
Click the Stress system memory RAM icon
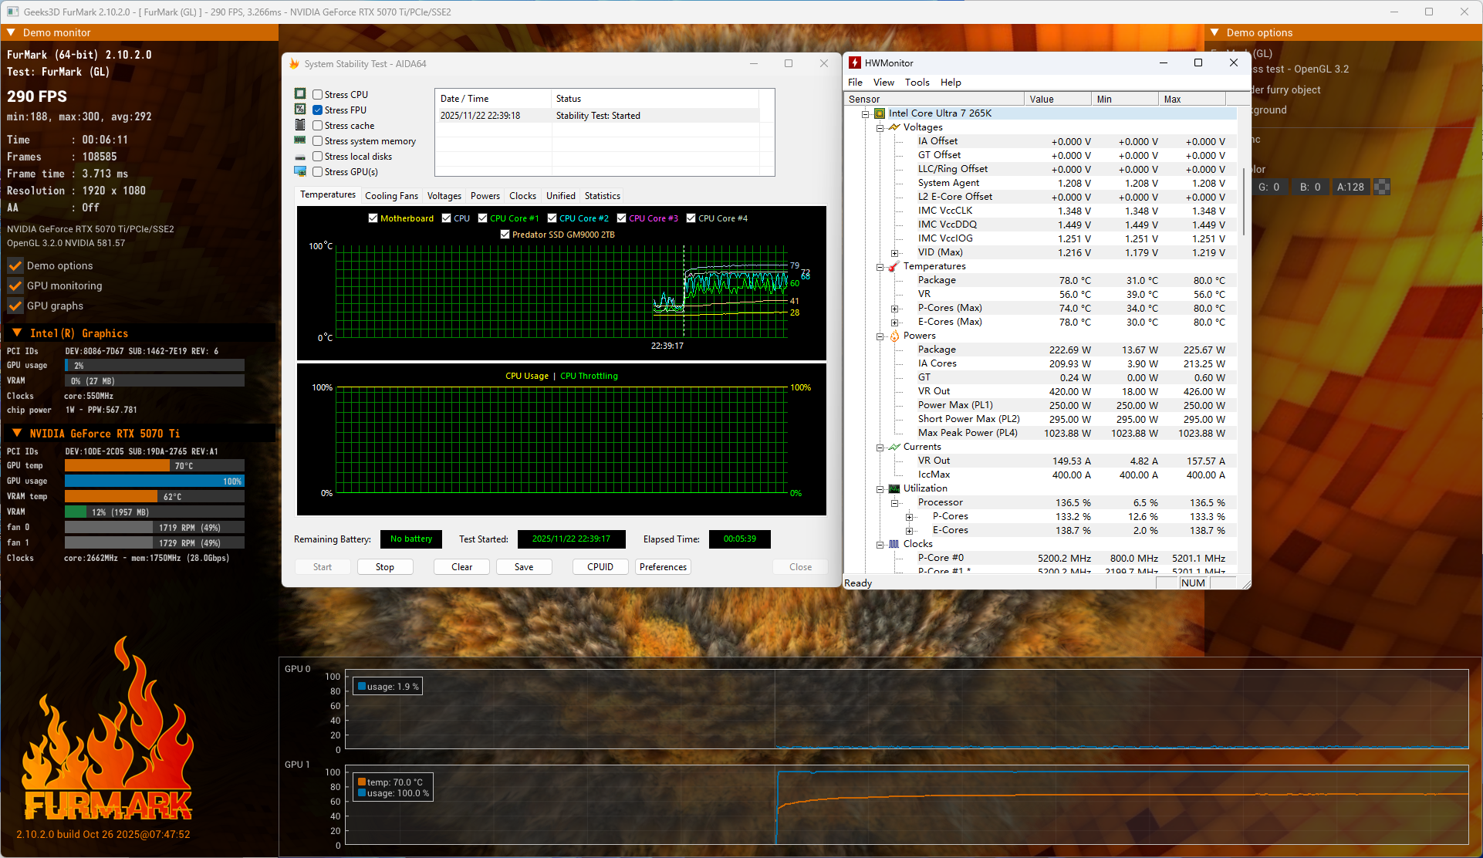(x=300, y=140)
